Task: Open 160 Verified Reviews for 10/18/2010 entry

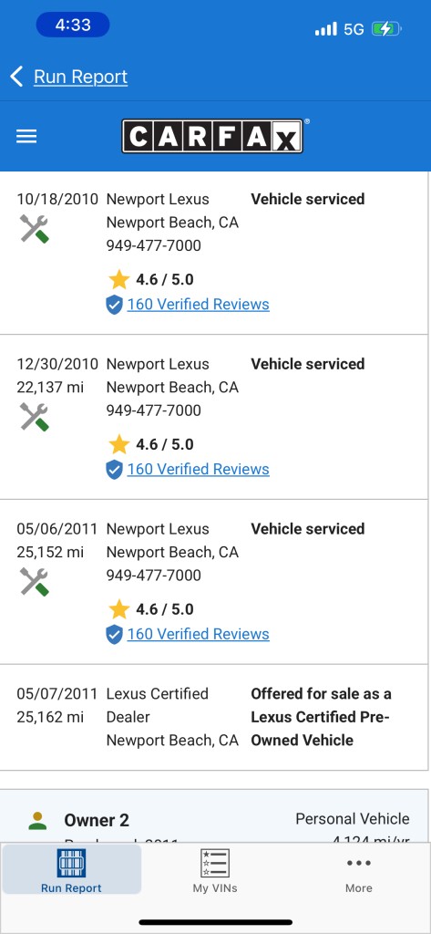Action: (x=199, y=305)
